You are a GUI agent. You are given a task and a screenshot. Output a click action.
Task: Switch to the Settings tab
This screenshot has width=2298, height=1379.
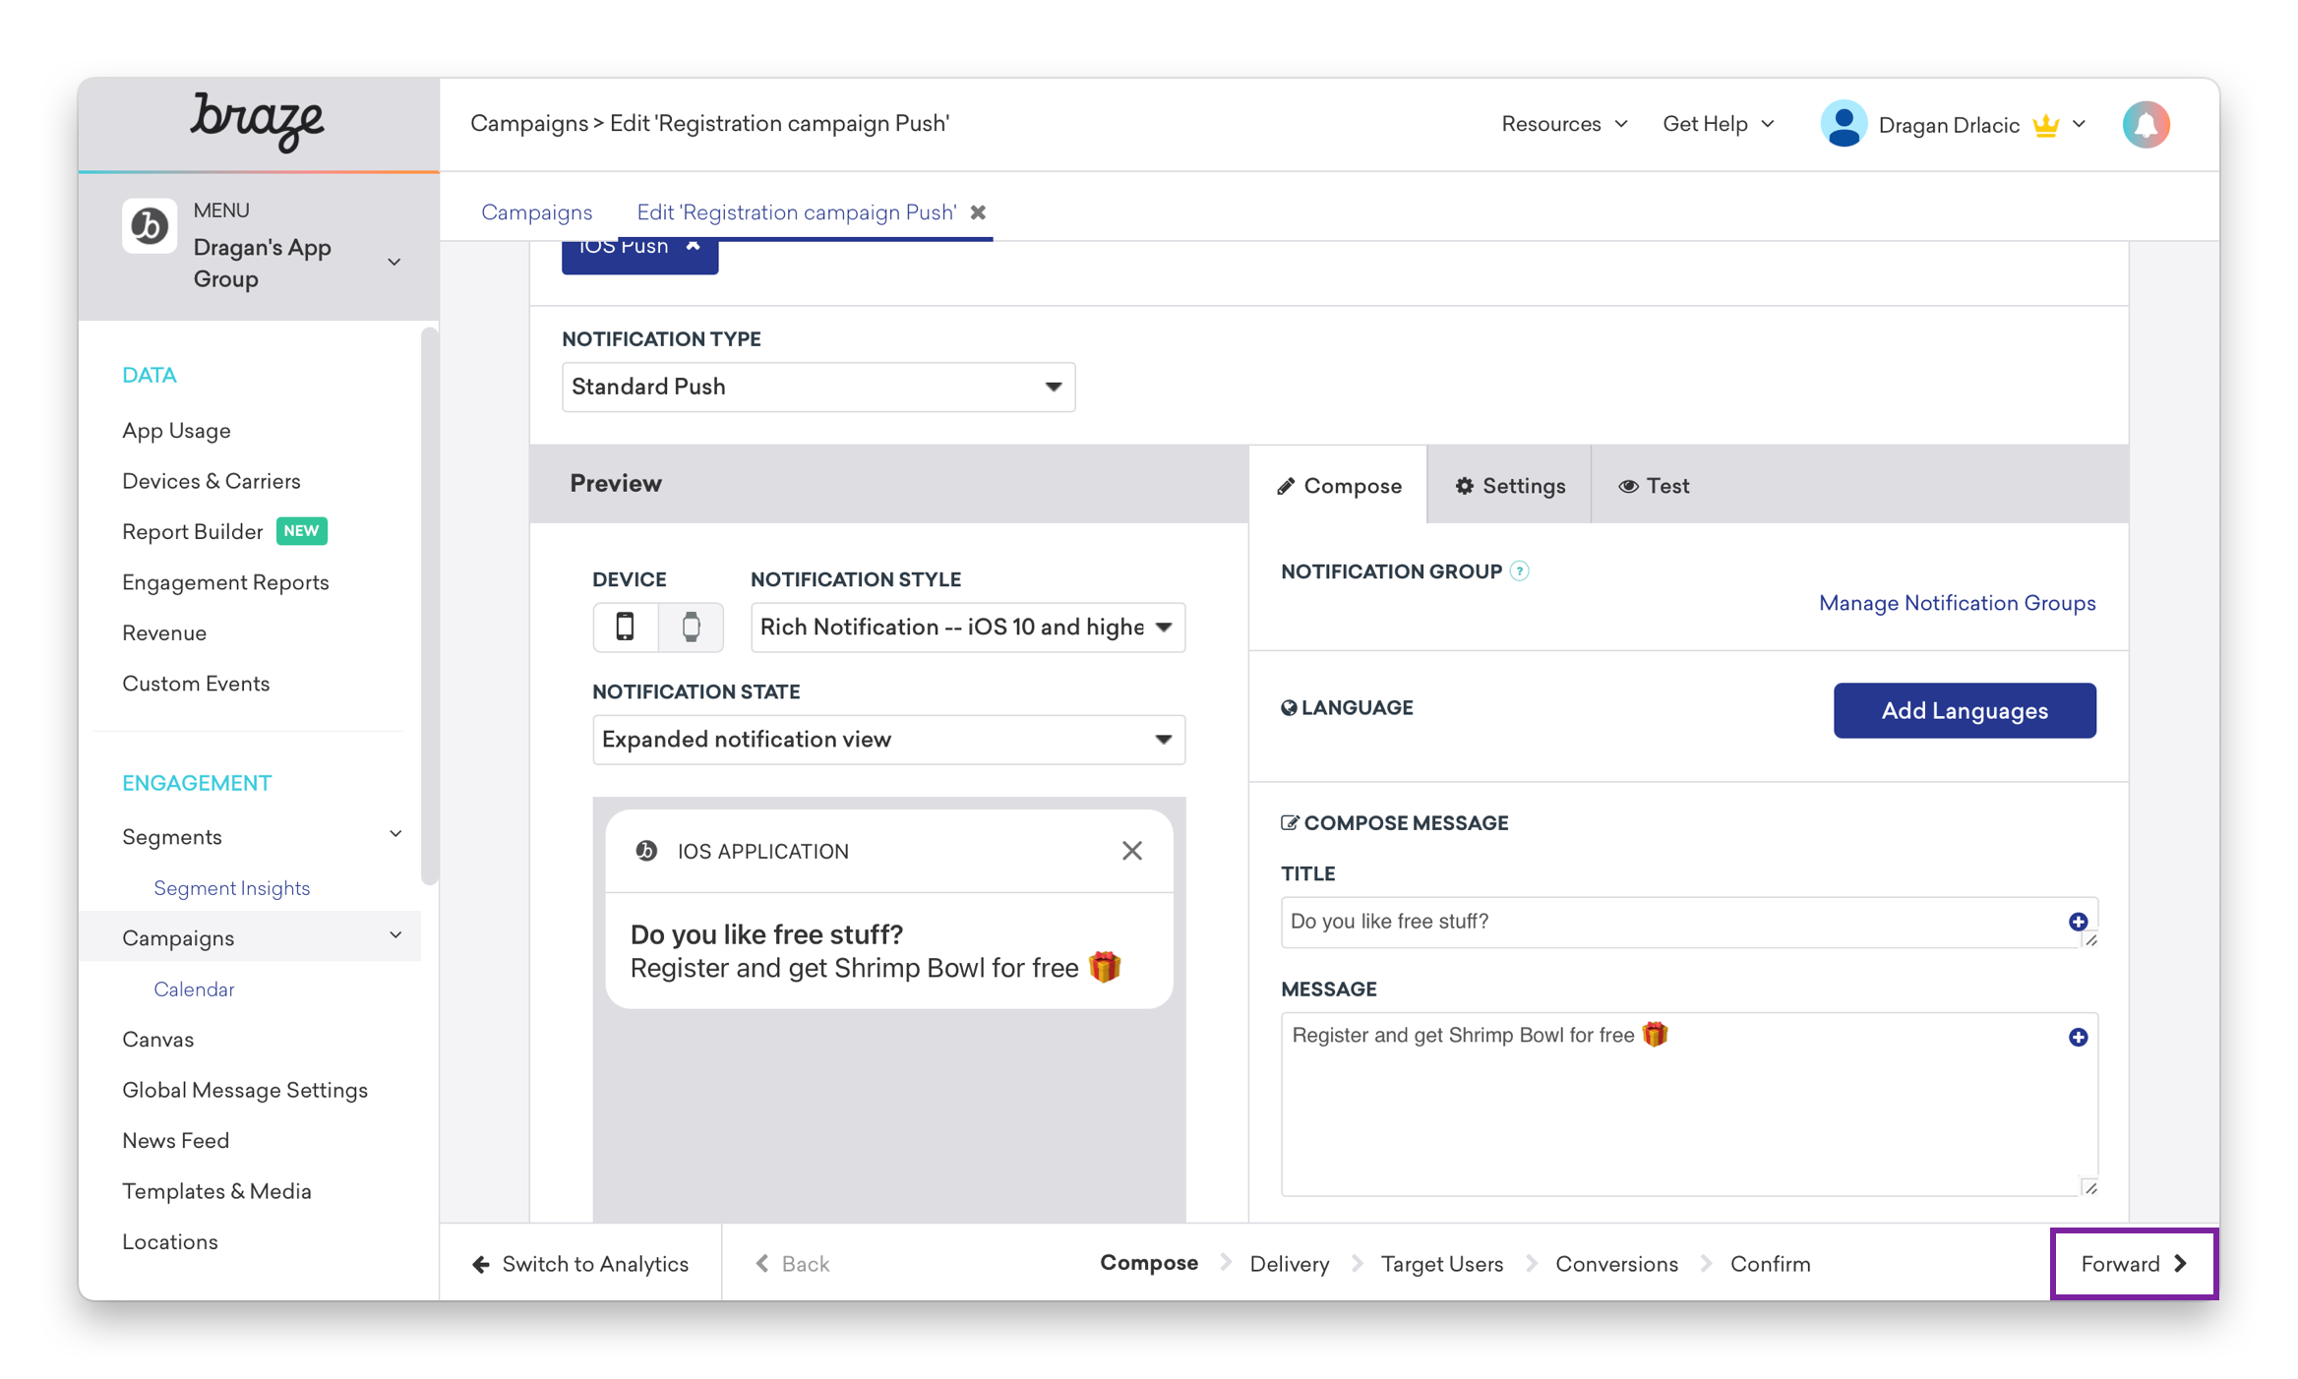point(1510,486)
